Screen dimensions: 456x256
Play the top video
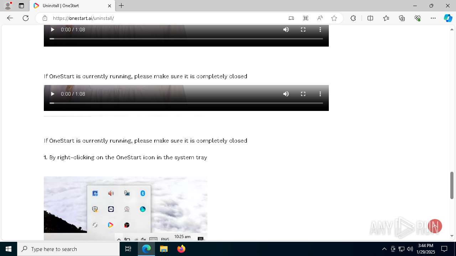tap(52, 30)
